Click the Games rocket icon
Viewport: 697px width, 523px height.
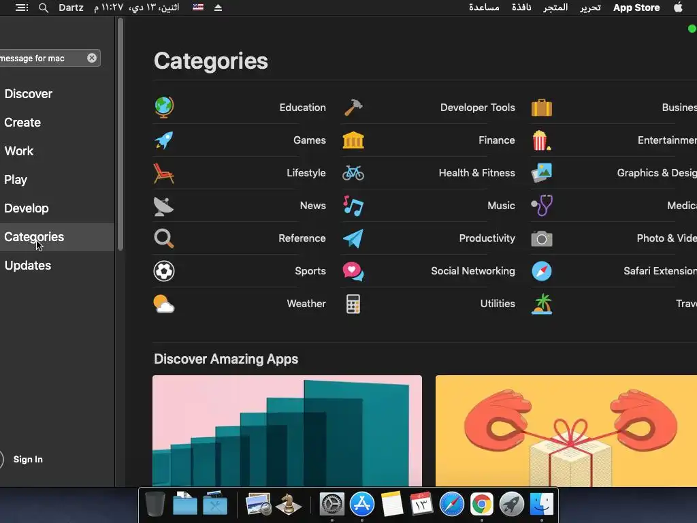(x=164, y=140)
